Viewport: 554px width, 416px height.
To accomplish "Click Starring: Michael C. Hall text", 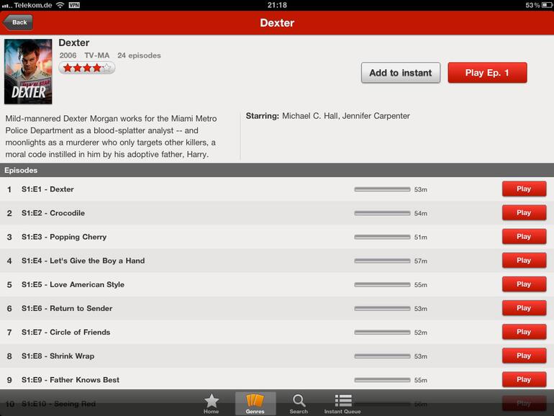I will 328,116.
